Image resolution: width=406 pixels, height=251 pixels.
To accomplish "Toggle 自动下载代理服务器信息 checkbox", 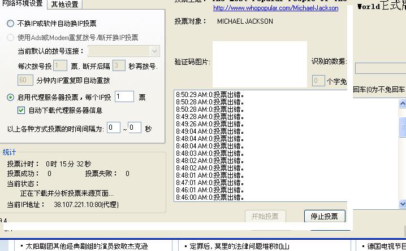I will point(21,111).
